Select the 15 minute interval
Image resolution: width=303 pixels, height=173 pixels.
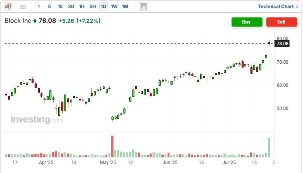pos(60,6)
